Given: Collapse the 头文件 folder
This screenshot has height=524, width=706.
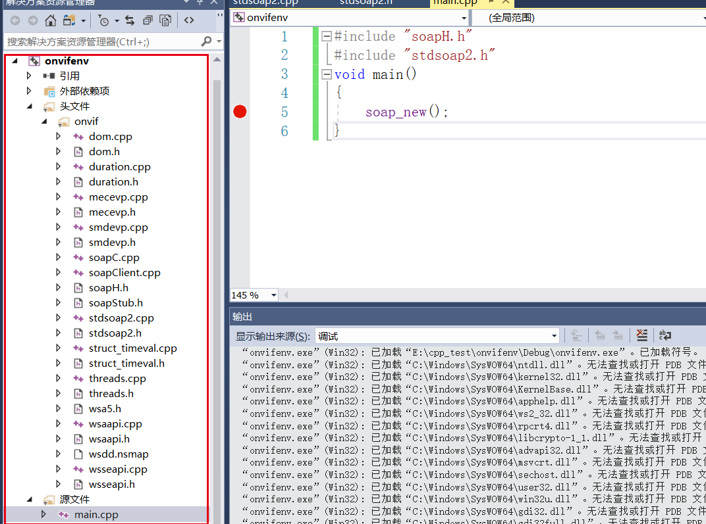Looking at the screenshot, I should tap(29, 106).
